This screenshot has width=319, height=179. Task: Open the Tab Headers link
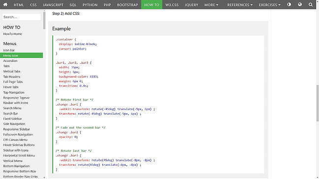[12, 77]
